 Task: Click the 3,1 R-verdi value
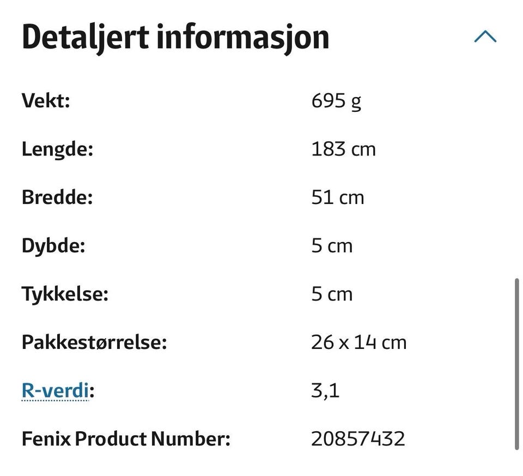point(325,390)
